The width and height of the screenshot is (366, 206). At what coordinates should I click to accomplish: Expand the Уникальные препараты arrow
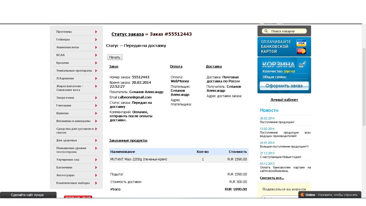click(96, 71)
